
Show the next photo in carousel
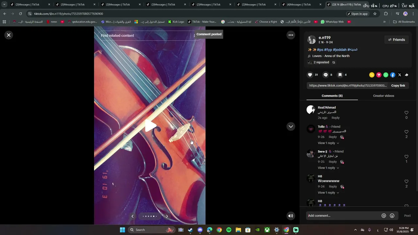pyautogui.click(x=167, y=216)
